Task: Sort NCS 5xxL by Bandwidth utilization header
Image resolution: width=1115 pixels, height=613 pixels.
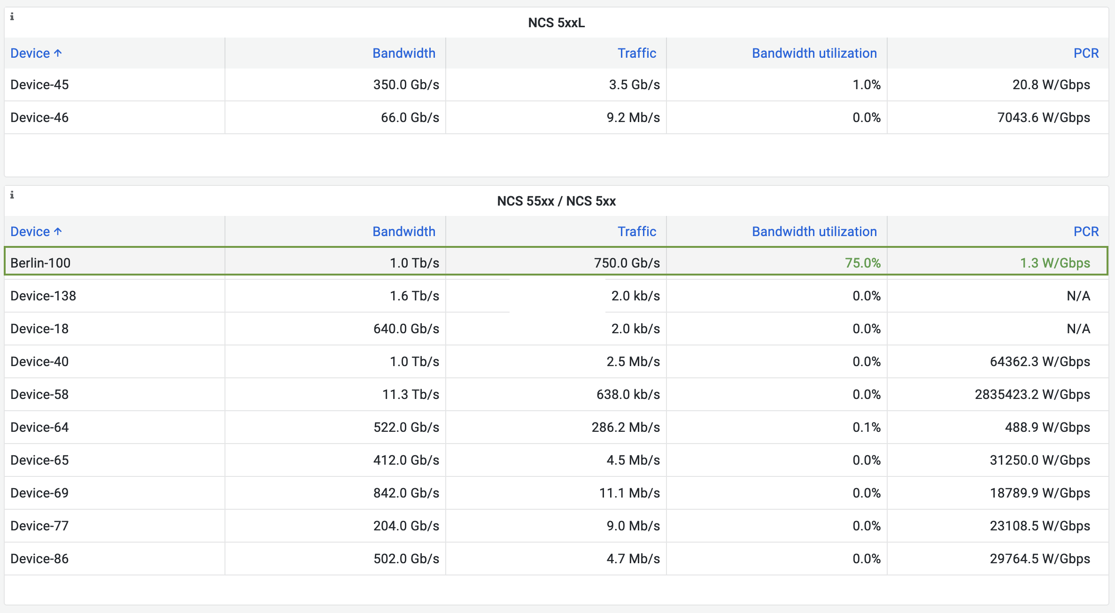Action: tap(814, 54)
